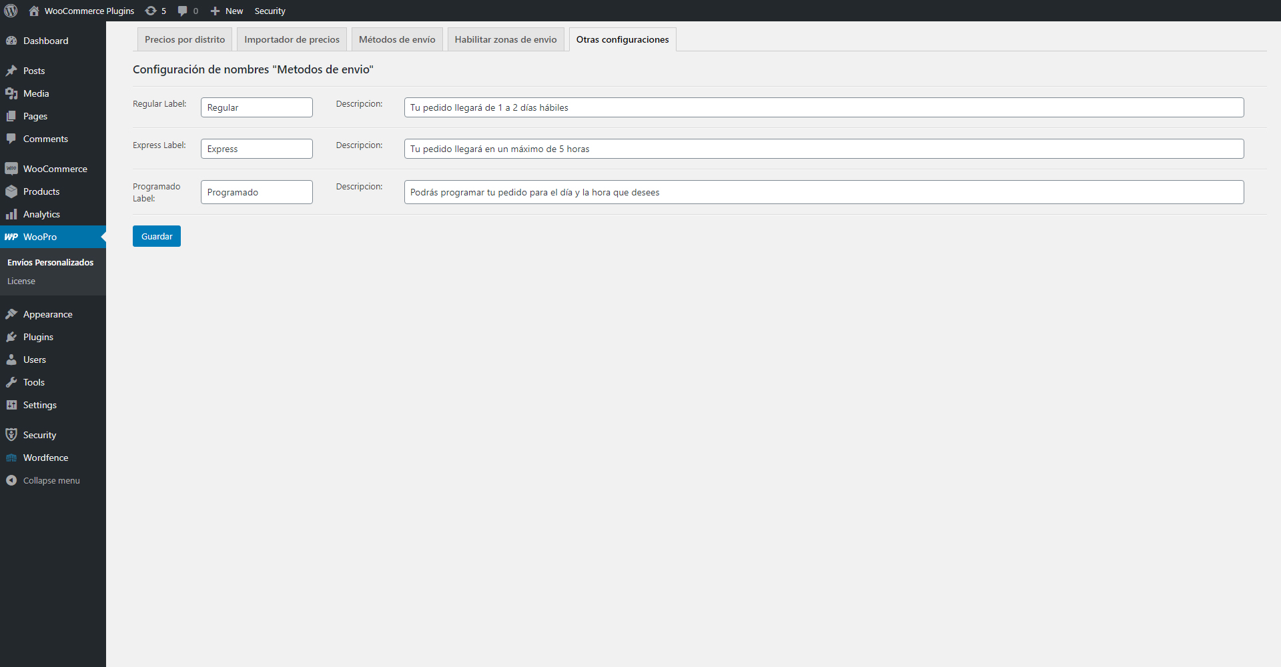Click the WordPress logo icon
This screenshot has height=667, width=1281.
(x=11, y=11)
